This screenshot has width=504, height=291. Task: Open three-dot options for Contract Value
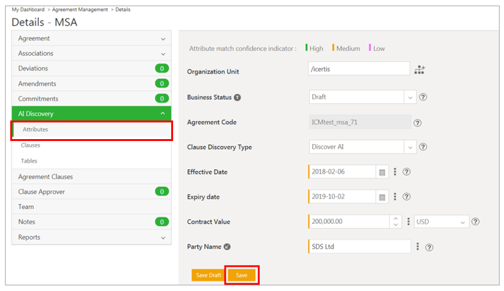(408, 221)
